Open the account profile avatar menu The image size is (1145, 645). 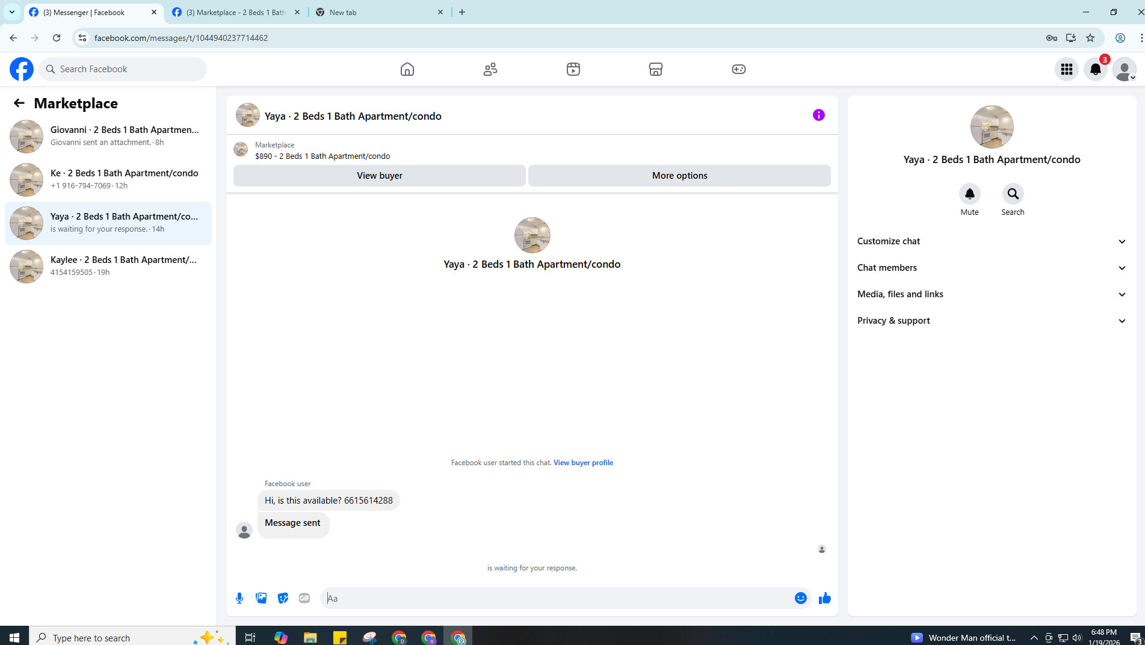1125,69
